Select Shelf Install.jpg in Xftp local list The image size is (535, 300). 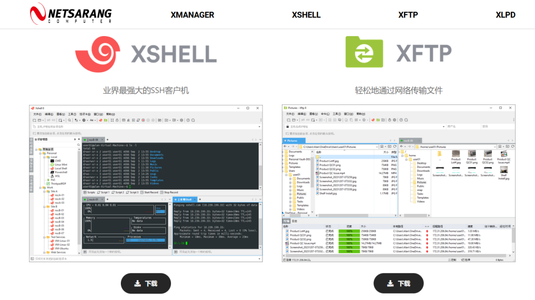(x=326, y=194)
